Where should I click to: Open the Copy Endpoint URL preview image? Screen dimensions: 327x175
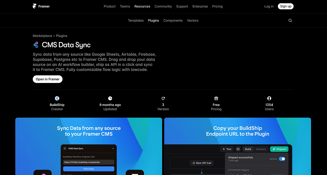coord(238,146)
